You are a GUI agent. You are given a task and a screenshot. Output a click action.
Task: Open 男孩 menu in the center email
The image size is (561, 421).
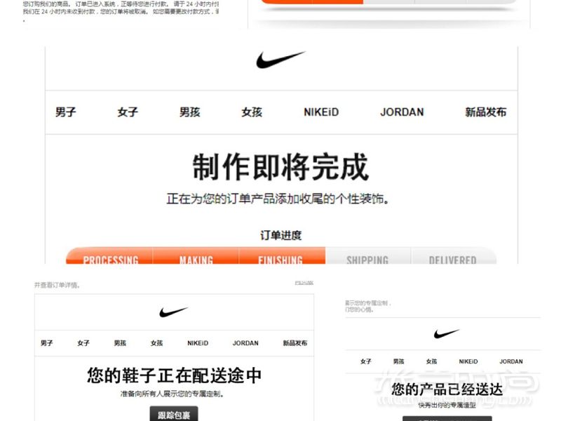pyautogui.click(x=189, y=112)
